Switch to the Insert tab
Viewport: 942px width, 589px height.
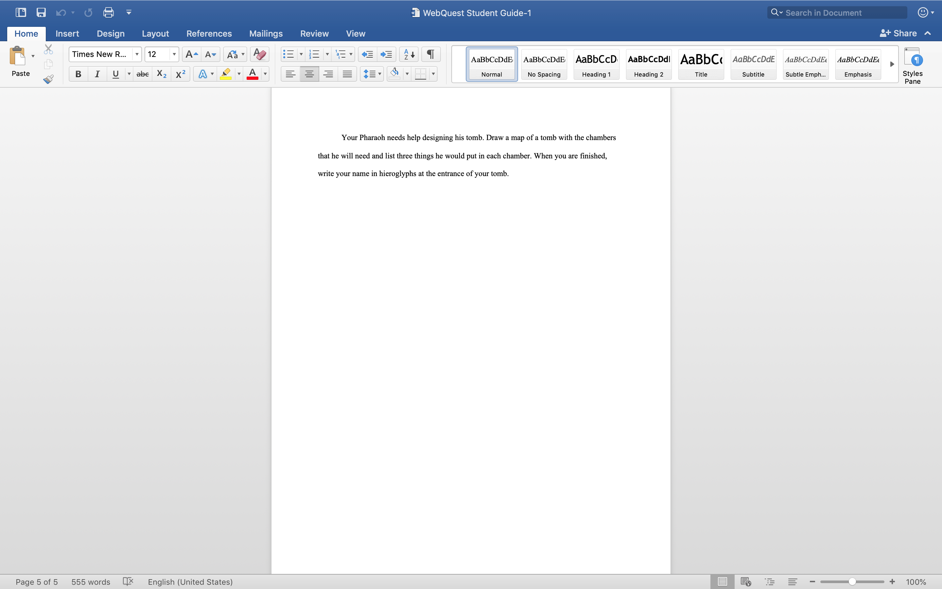point(67,33)
